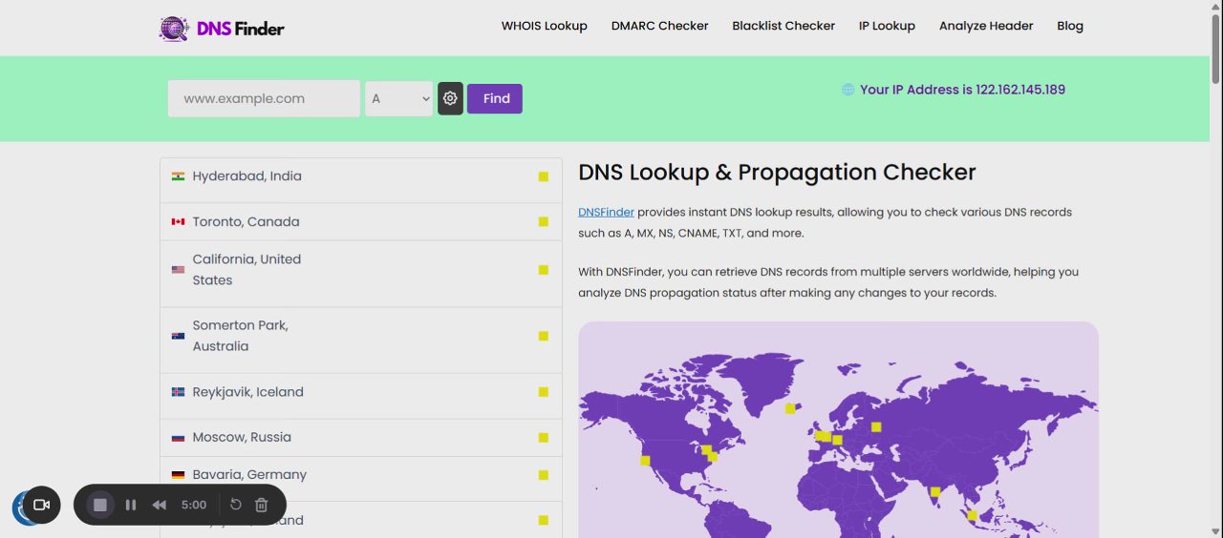Image resolution: width=1223 pixels, height=538 pixels.
Task: Click Toronto row yellow status square
Action: pos(544,222)
